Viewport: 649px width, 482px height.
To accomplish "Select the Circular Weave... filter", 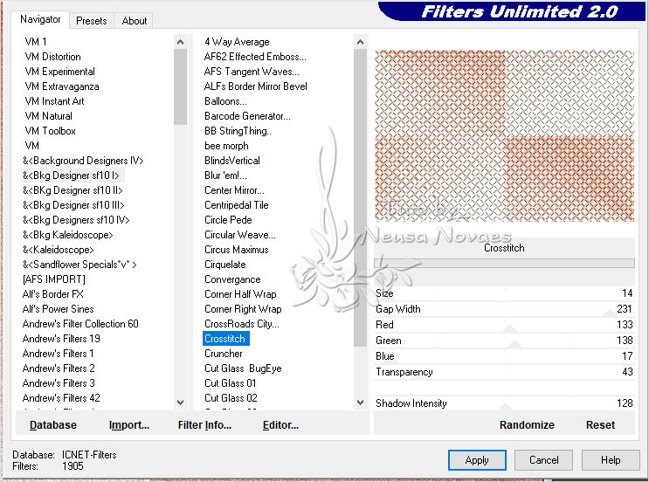I will click(x=240, y=235).
